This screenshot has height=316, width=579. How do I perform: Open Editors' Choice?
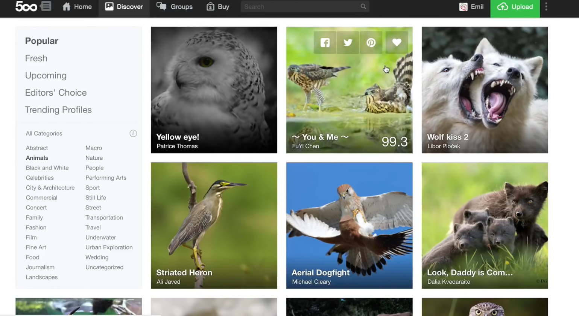56,93
